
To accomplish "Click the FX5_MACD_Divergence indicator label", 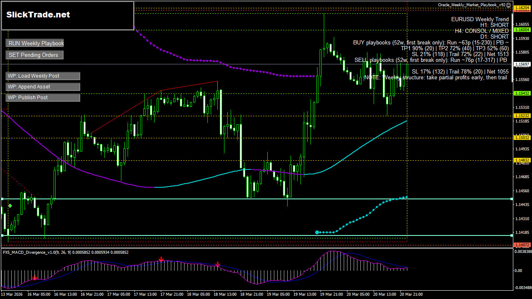I will point(65,252).
